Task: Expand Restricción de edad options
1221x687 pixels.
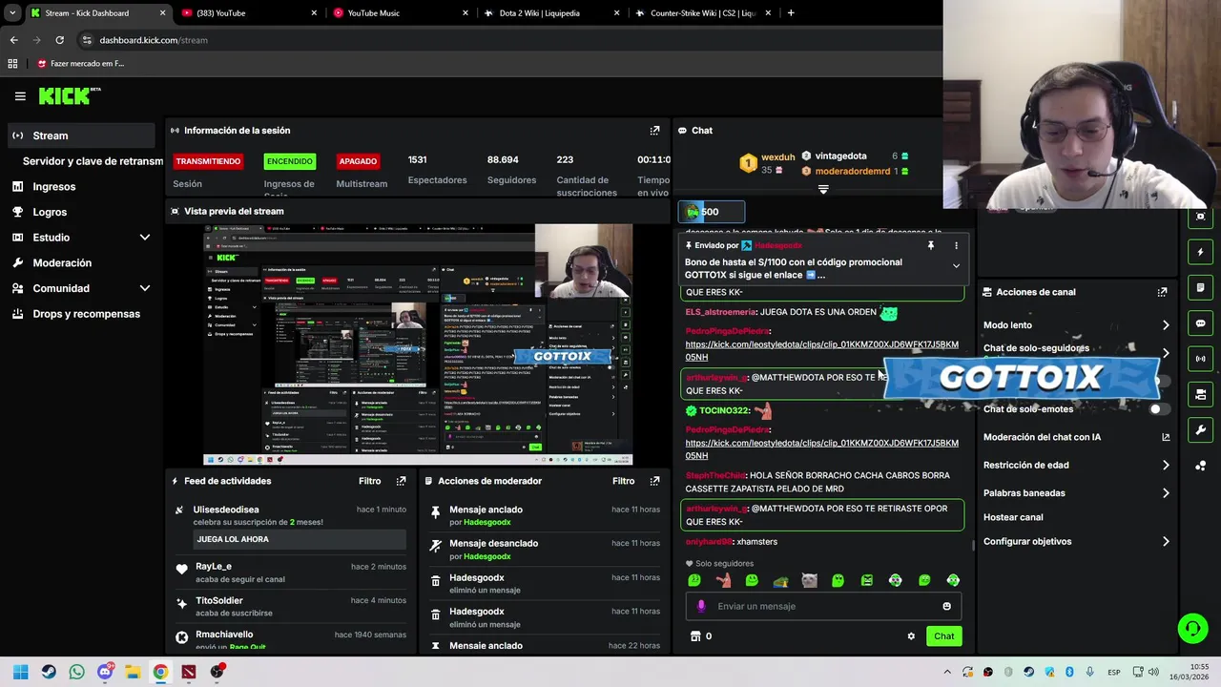Action: coord(1166,466)
